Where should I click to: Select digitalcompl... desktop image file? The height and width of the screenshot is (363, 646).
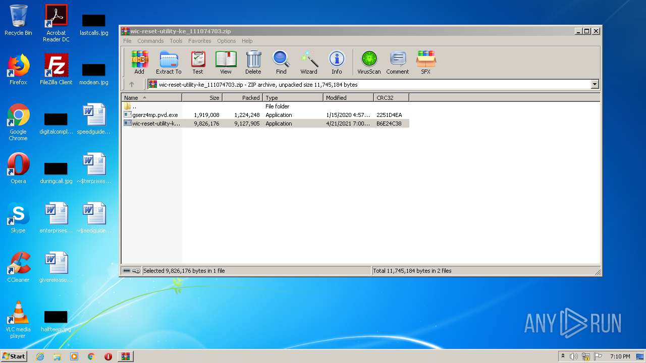(56, 123)
